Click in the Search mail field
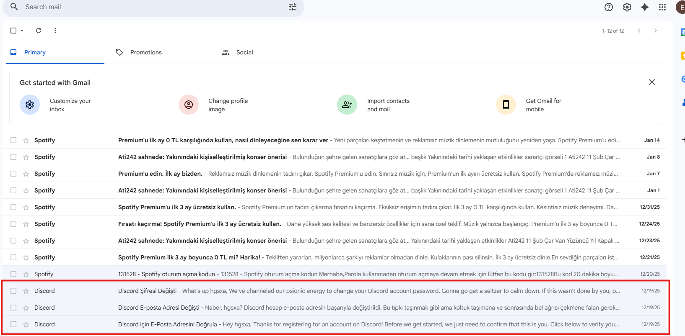The image size is (685, 336). point(153,7)
